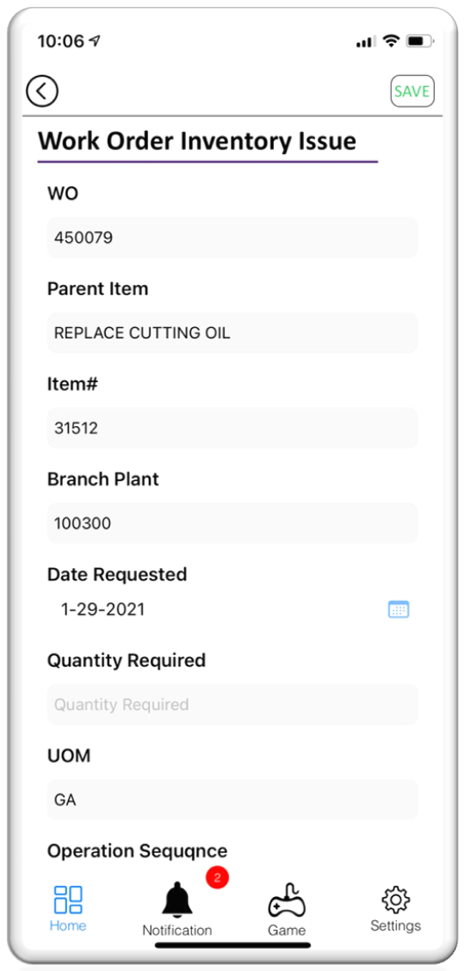
Task: Save the work order form
Action: (412, 91)
